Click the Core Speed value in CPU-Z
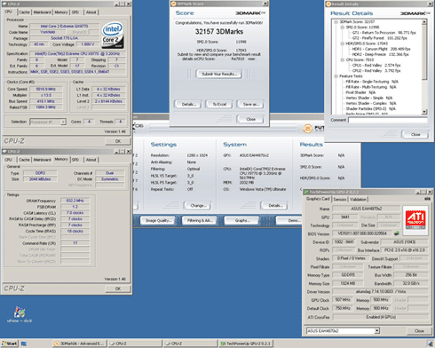 45,89
